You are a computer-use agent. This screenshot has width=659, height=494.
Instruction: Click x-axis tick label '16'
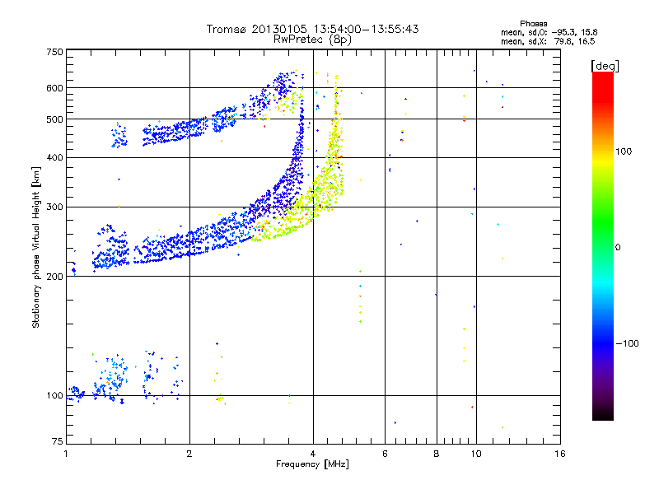(x=560, y=454)
